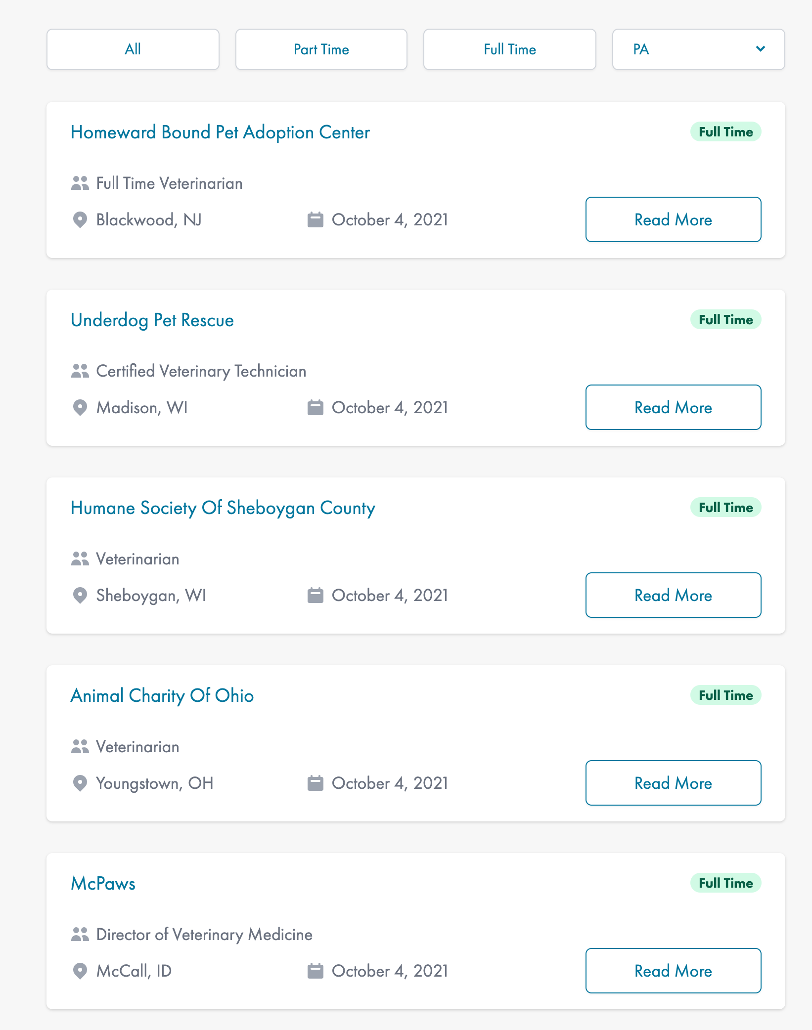This screenshot has width=812, height=1030.
Task: Open the Humane Society Of Sheboygan County title link
Action: point(223,508)
